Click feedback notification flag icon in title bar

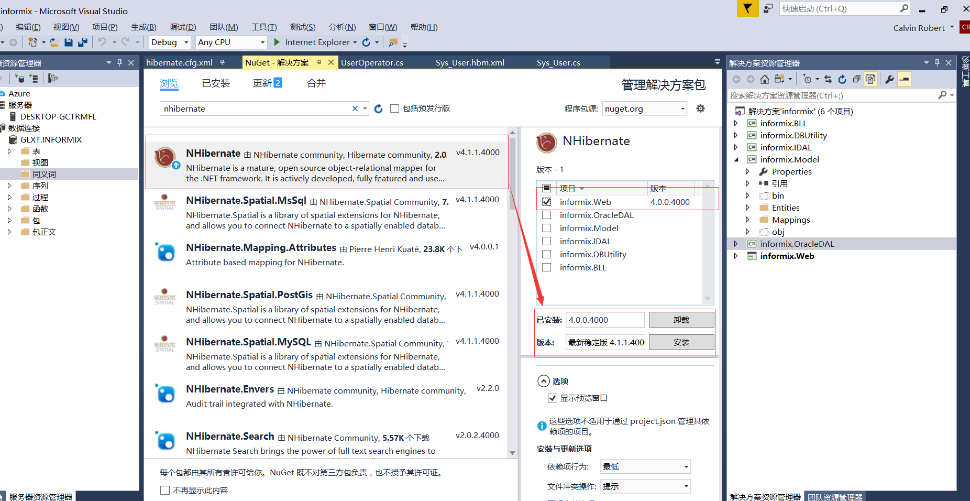tap(747, 8)
